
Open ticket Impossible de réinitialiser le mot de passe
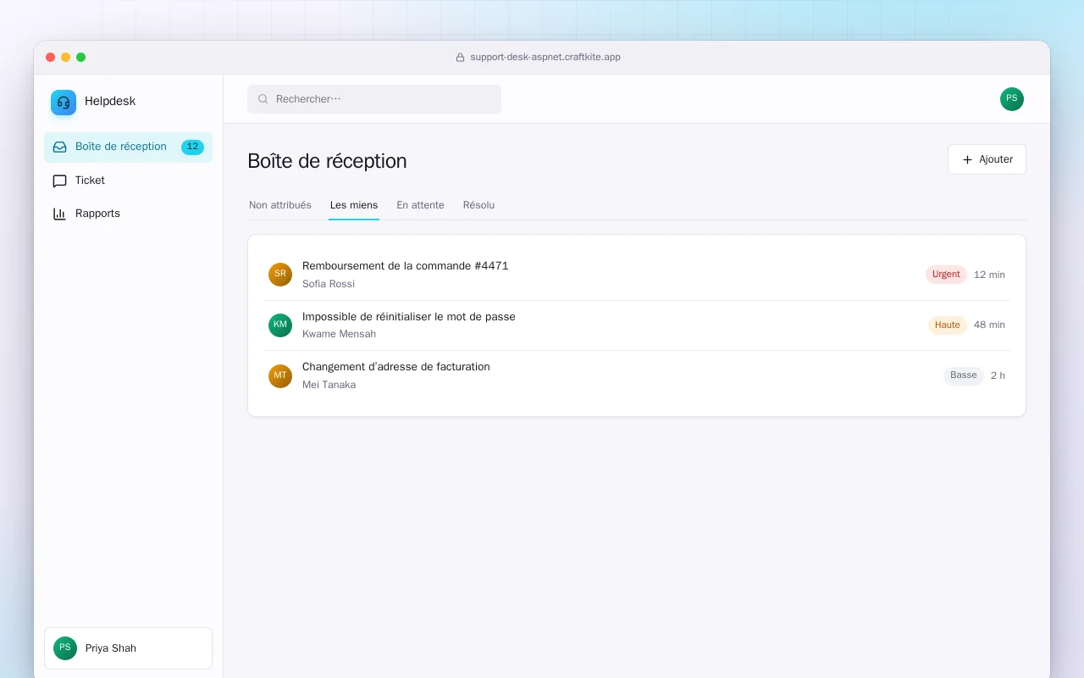pos(637,325)
